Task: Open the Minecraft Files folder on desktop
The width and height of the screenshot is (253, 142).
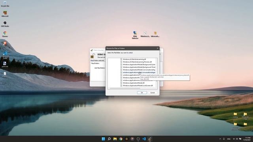Action: [x=245, y=116]
